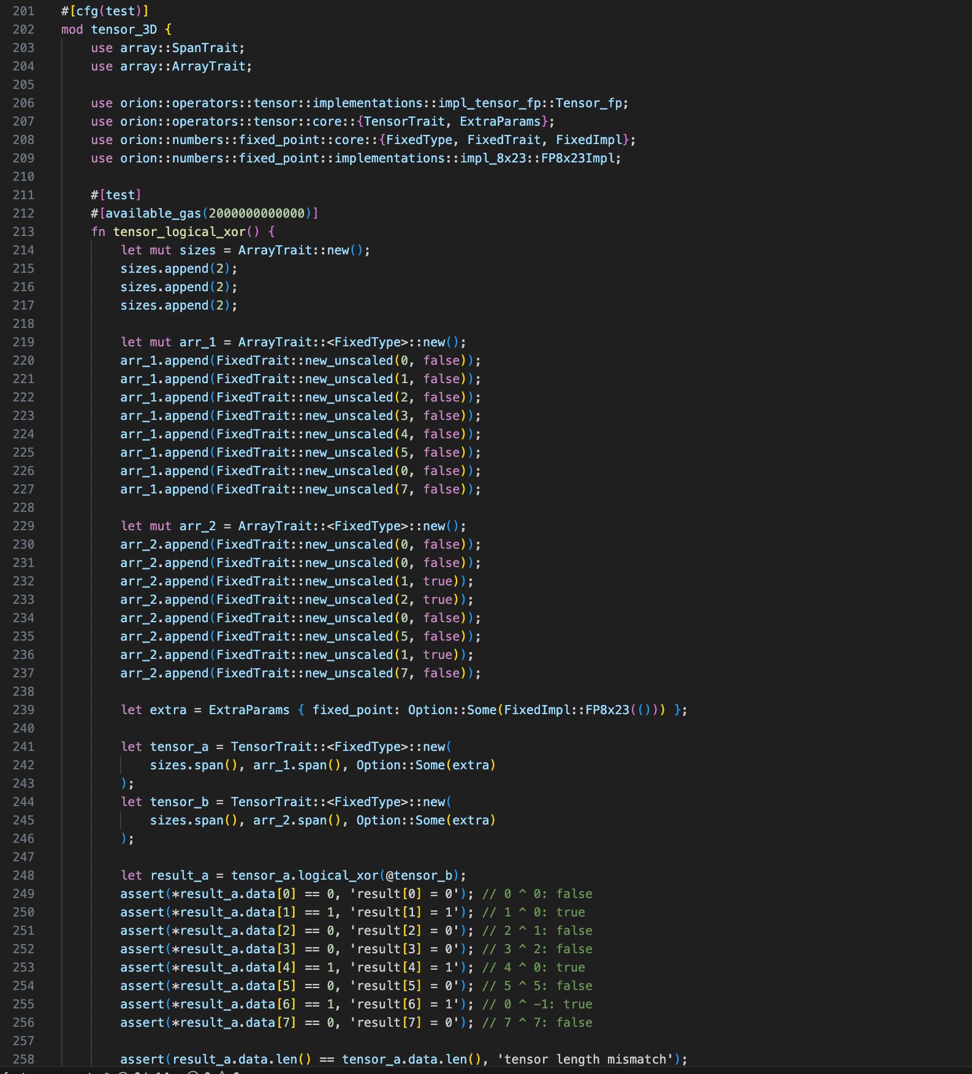Click 'tensor_a.data.len()' on line 258
Viewport: 972px width, 1074px height.
coord(412,1059)
